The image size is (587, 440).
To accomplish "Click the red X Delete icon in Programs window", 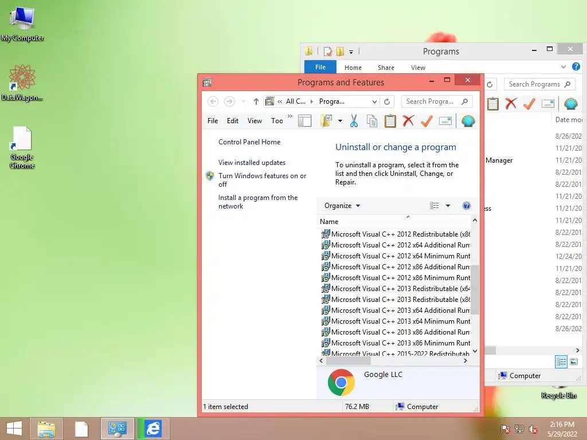I will pyautogui.click(x=511, y=103).
